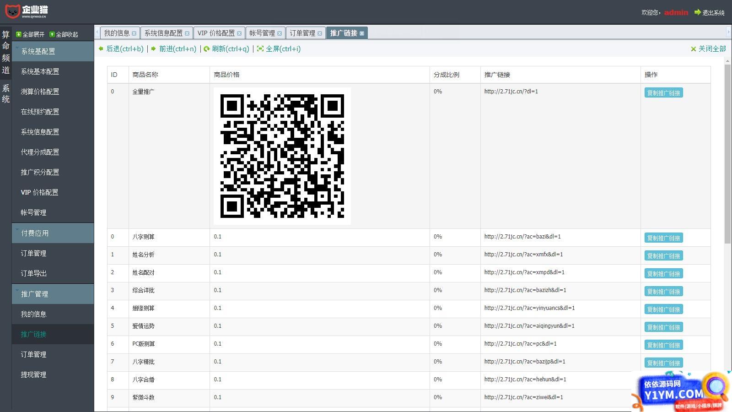
Task: Copy promotion link for 姓名分析
Action: tap(663, 256)
